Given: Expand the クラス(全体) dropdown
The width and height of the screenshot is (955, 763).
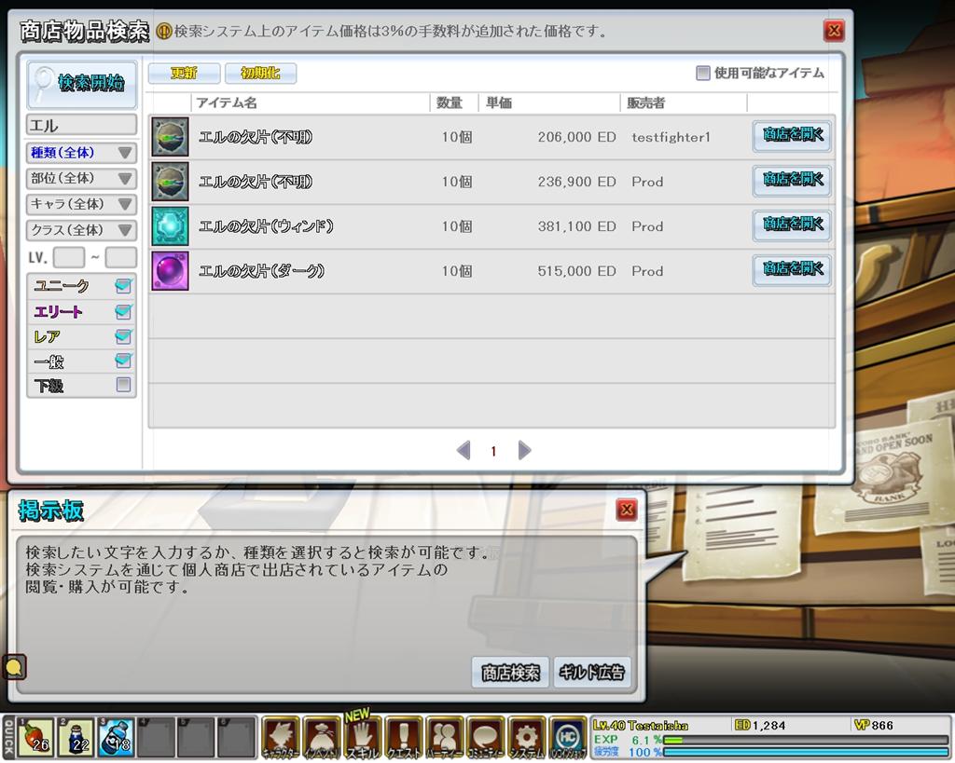Looking at the screenshot, I should [x=81, y=230].
